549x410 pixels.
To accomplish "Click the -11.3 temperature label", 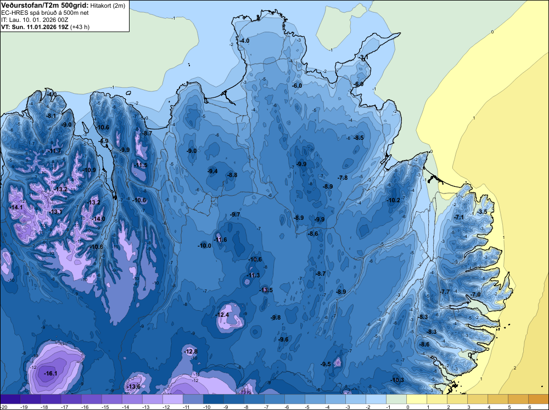I will pos(253,275).
